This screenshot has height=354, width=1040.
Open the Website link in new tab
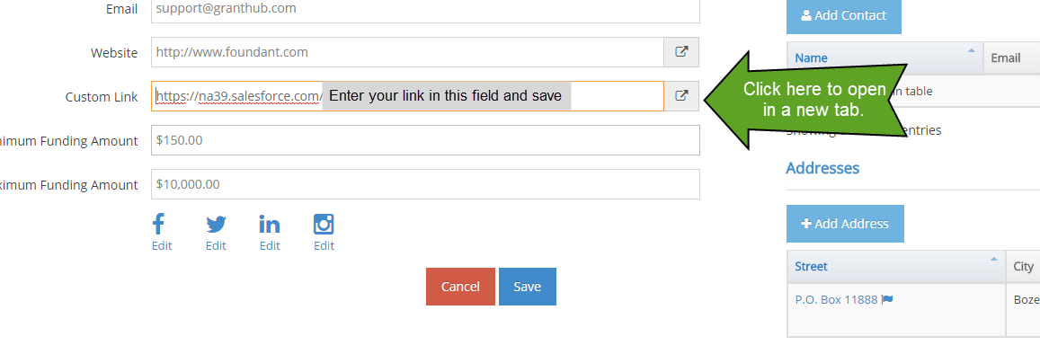coord(681,52)
